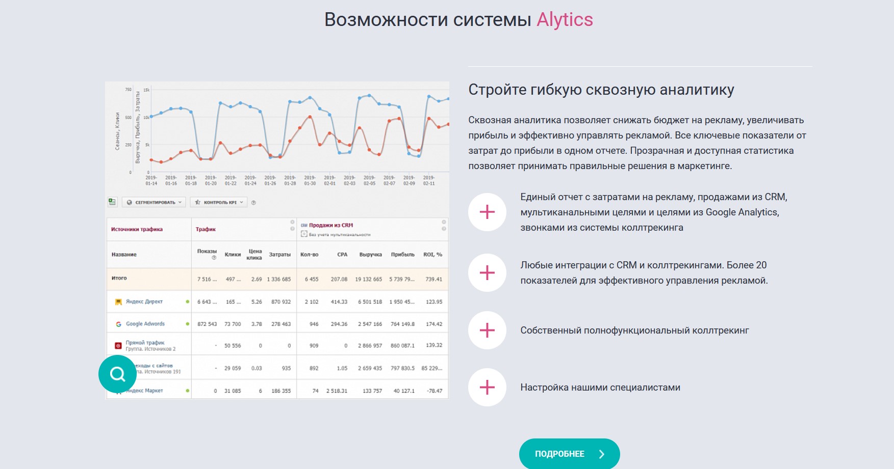
Task: Click the question mark under Показы
Action: [x=214, y=258]
